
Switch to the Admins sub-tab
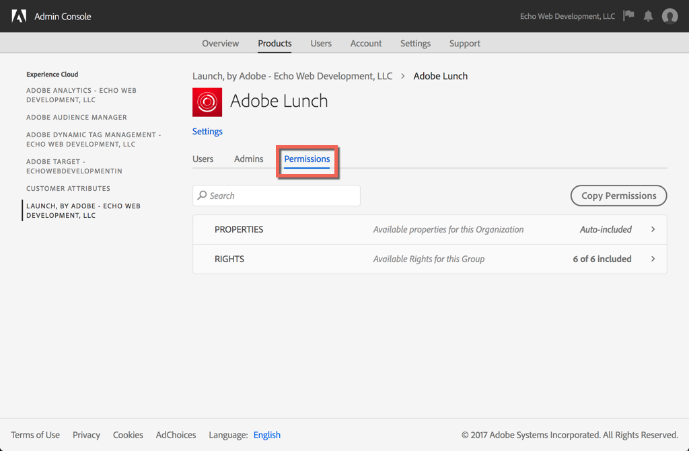click(x=249, y=159)
